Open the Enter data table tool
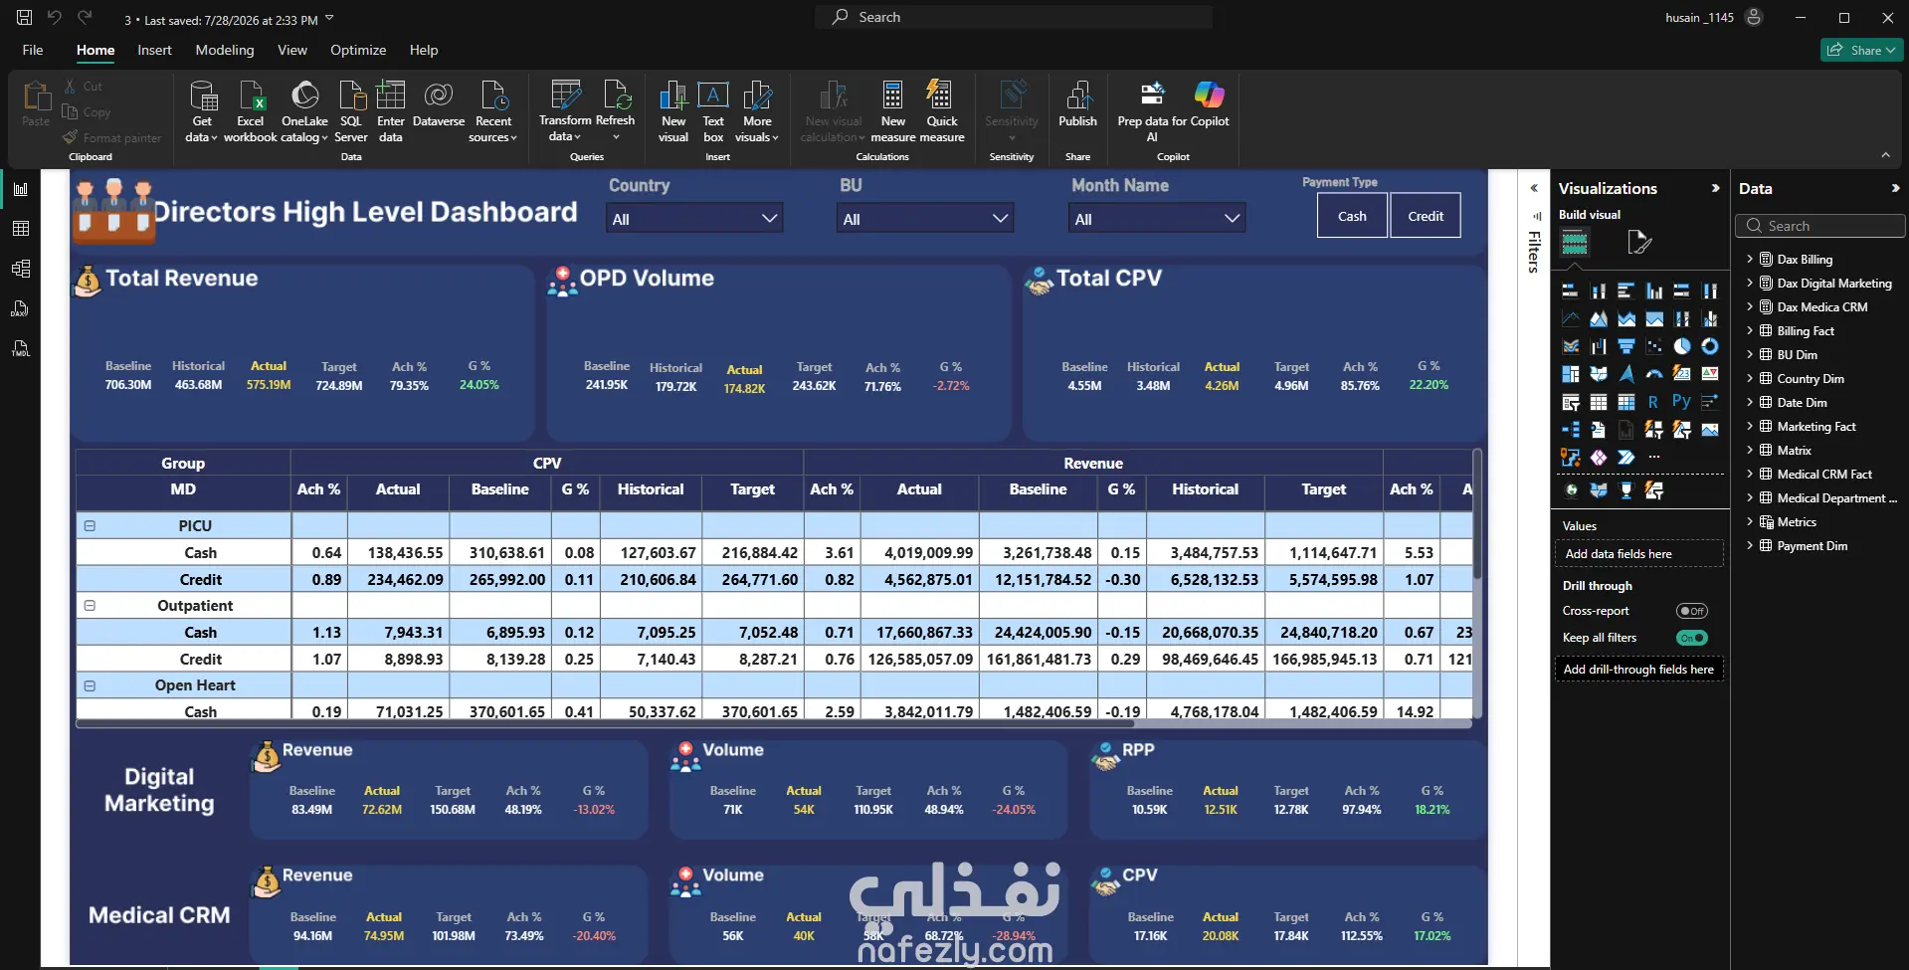1909x970 pixels. [391, 111]
